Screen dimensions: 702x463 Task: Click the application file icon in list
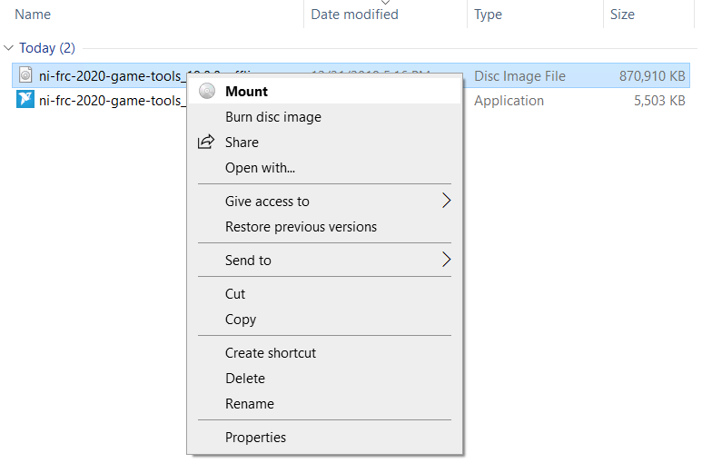25,101
